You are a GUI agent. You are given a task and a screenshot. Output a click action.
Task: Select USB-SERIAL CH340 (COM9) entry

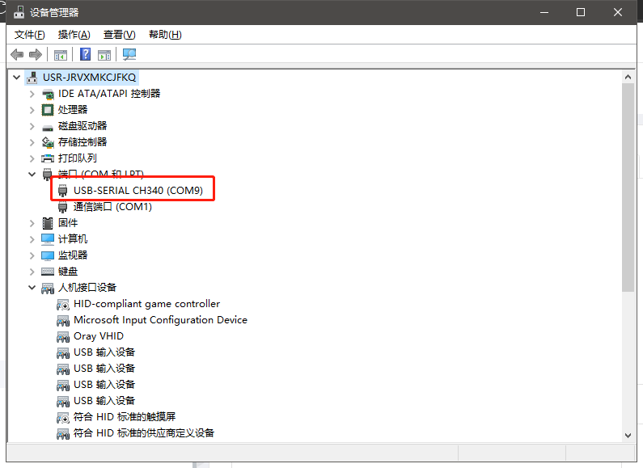coord(138,191)
